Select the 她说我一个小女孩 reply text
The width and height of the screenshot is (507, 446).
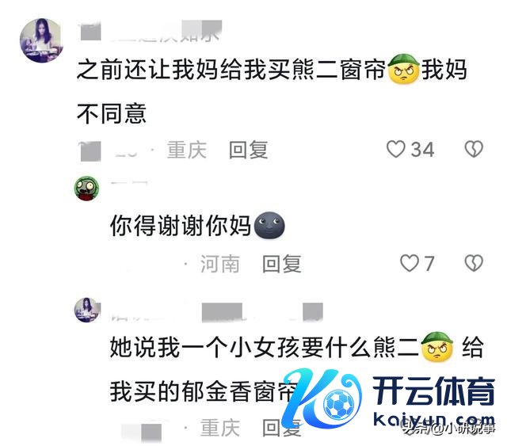[x=296, y=370]
